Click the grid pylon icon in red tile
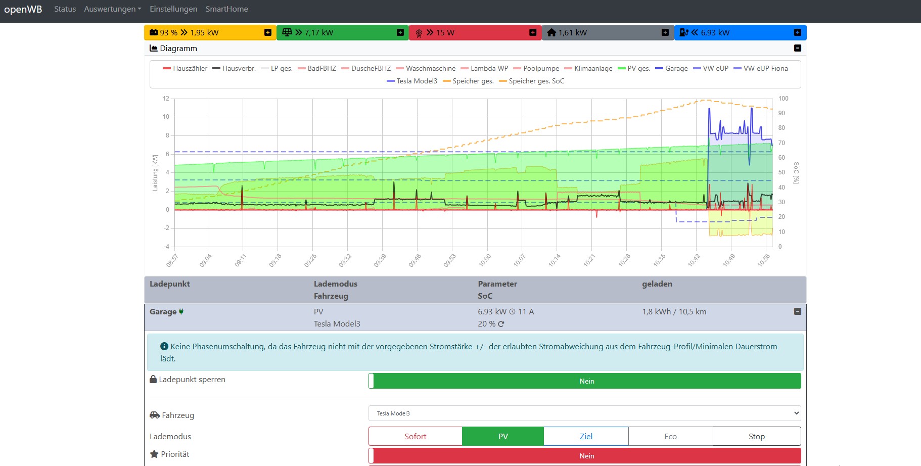921x466 pixels. (419, 33)
